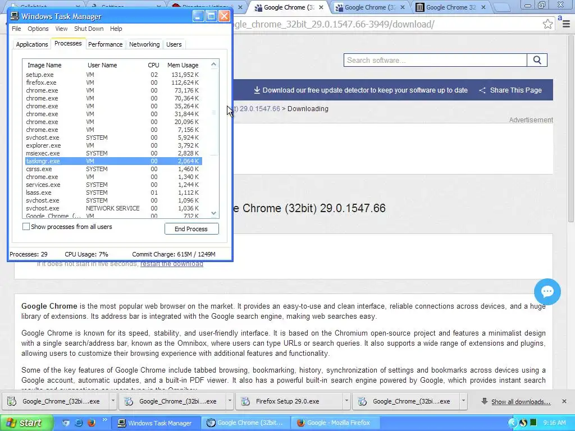Open dropdown for first Google_Chrome download
Screen dimensions: 575x431
tap(112, 401)
